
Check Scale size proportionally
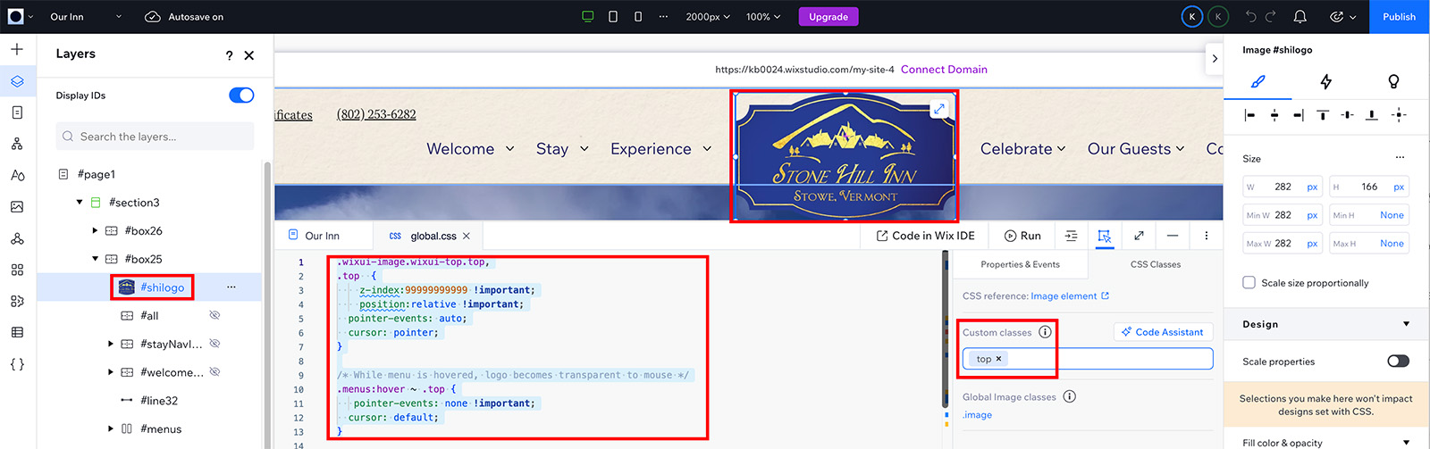click(1249, 283)
